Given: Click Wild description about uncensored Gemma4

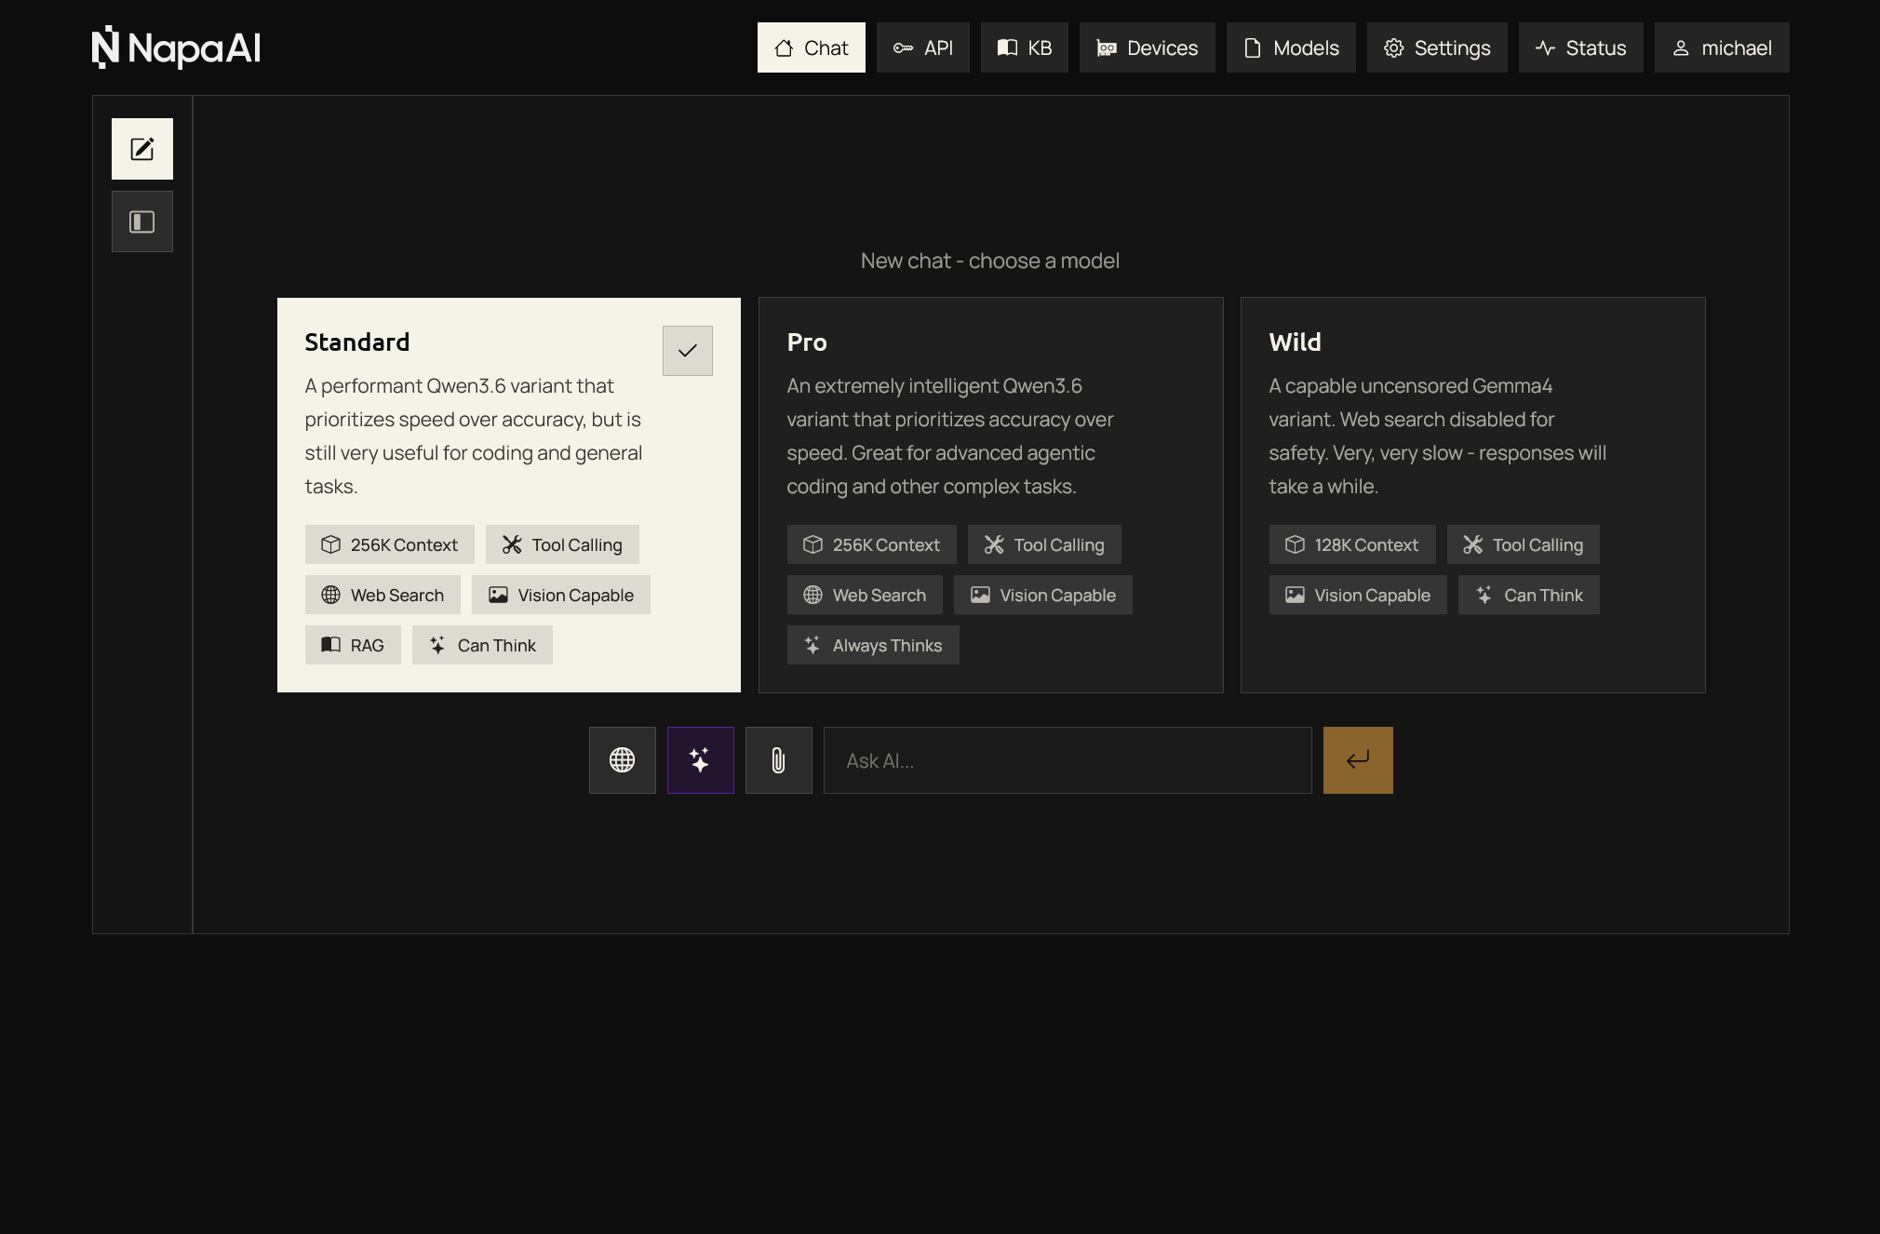Looking at the screenshot, I should [x=1438, y=436].
